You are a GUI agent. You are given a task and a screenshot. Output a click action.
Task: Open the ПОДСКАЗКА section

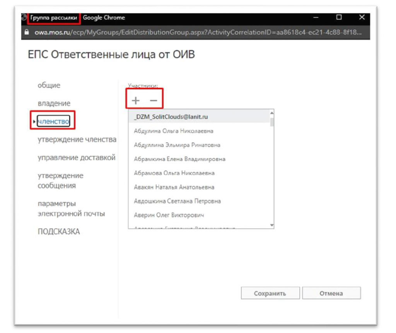click(58, 232)
